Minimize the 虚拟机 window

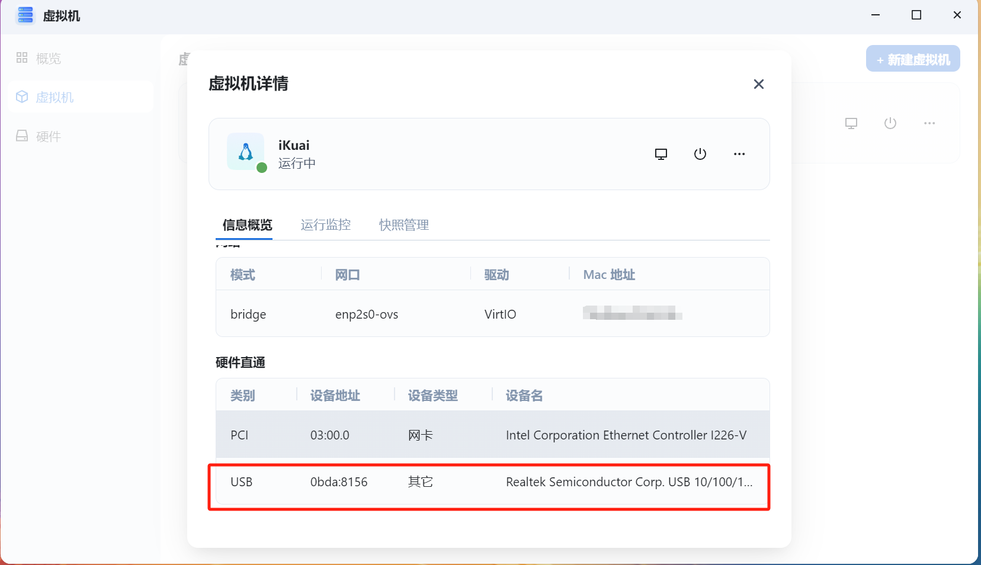coord(876,15)
